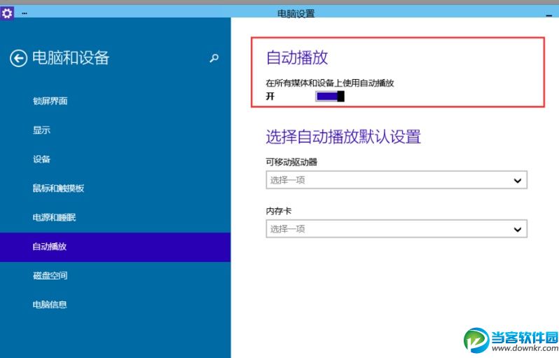Click the settings gear icon in title bar
This screenshot has height=358, width=559.
click(x=7, y=13)
